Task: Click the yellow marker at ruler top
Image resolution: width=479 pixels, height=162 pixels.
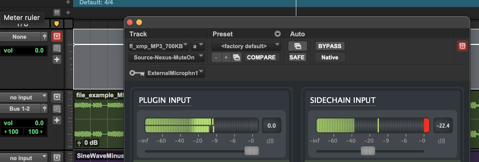Action: pyautogui.click(x=56, y=24)
